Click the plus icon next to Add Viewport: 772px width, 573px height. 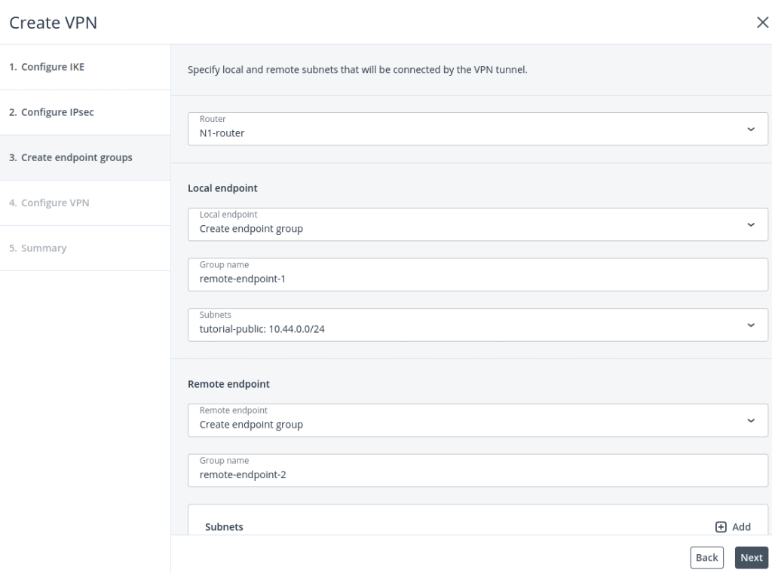tap(721, 527)
